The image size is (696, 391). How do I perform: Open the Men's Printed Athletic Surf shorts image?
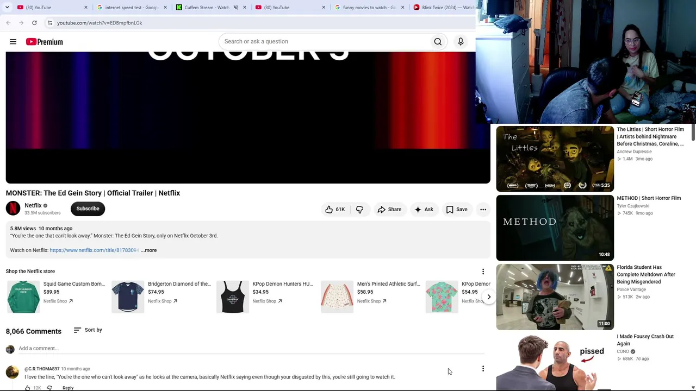point(337,297)
